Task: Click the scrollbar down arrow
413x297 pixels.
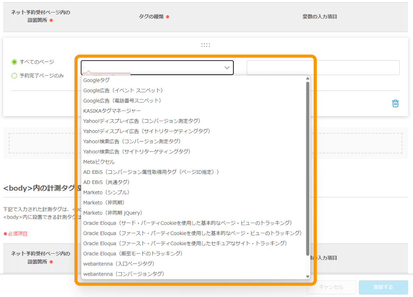Action: coord(308,276)
